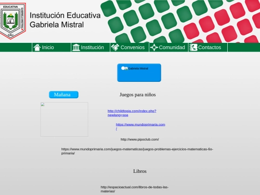
Task: Click the mundoprimaria juegos-matematicas URL text
Action: coord(137,151)
